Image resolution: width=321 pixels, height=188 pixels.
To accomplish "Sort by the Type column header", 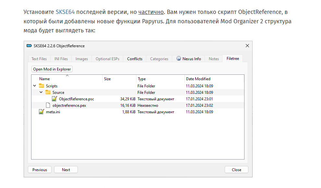I will (160, 79).
